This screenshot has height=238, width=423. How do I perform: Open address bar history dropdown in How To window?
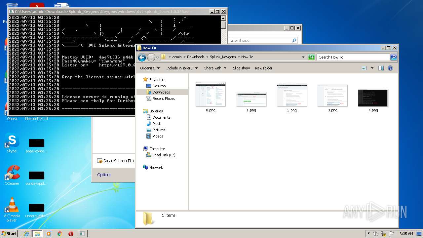[x=303, y=57]
